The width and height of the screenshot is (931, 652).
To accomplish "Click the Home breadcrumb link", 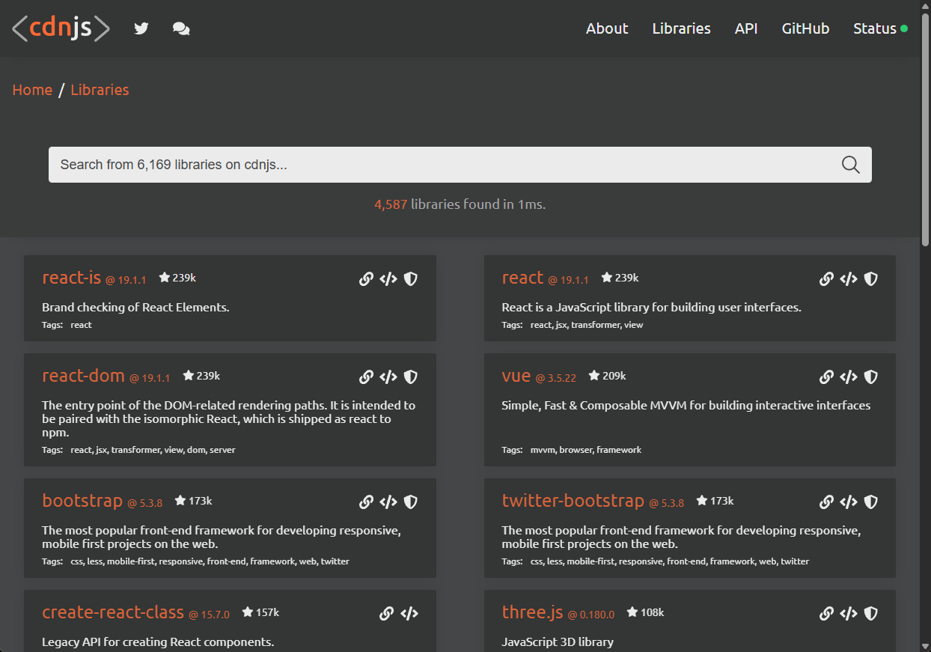I will tap(32, 90).
